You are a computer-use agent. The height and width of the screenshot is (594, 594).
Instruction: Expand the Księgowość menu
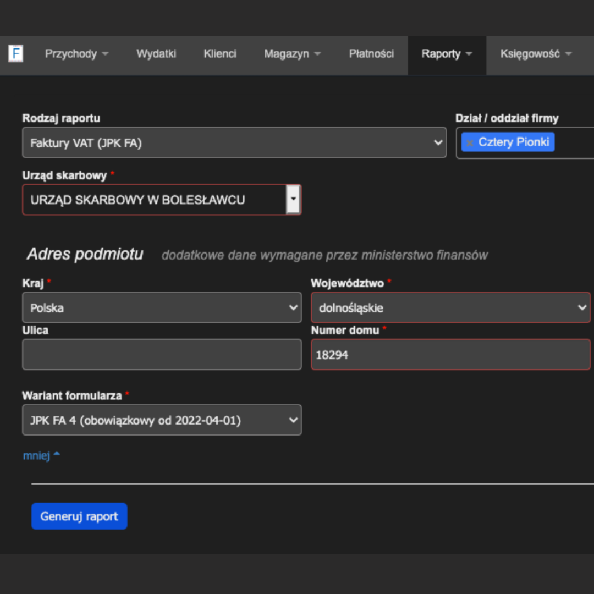click(536, 54)
